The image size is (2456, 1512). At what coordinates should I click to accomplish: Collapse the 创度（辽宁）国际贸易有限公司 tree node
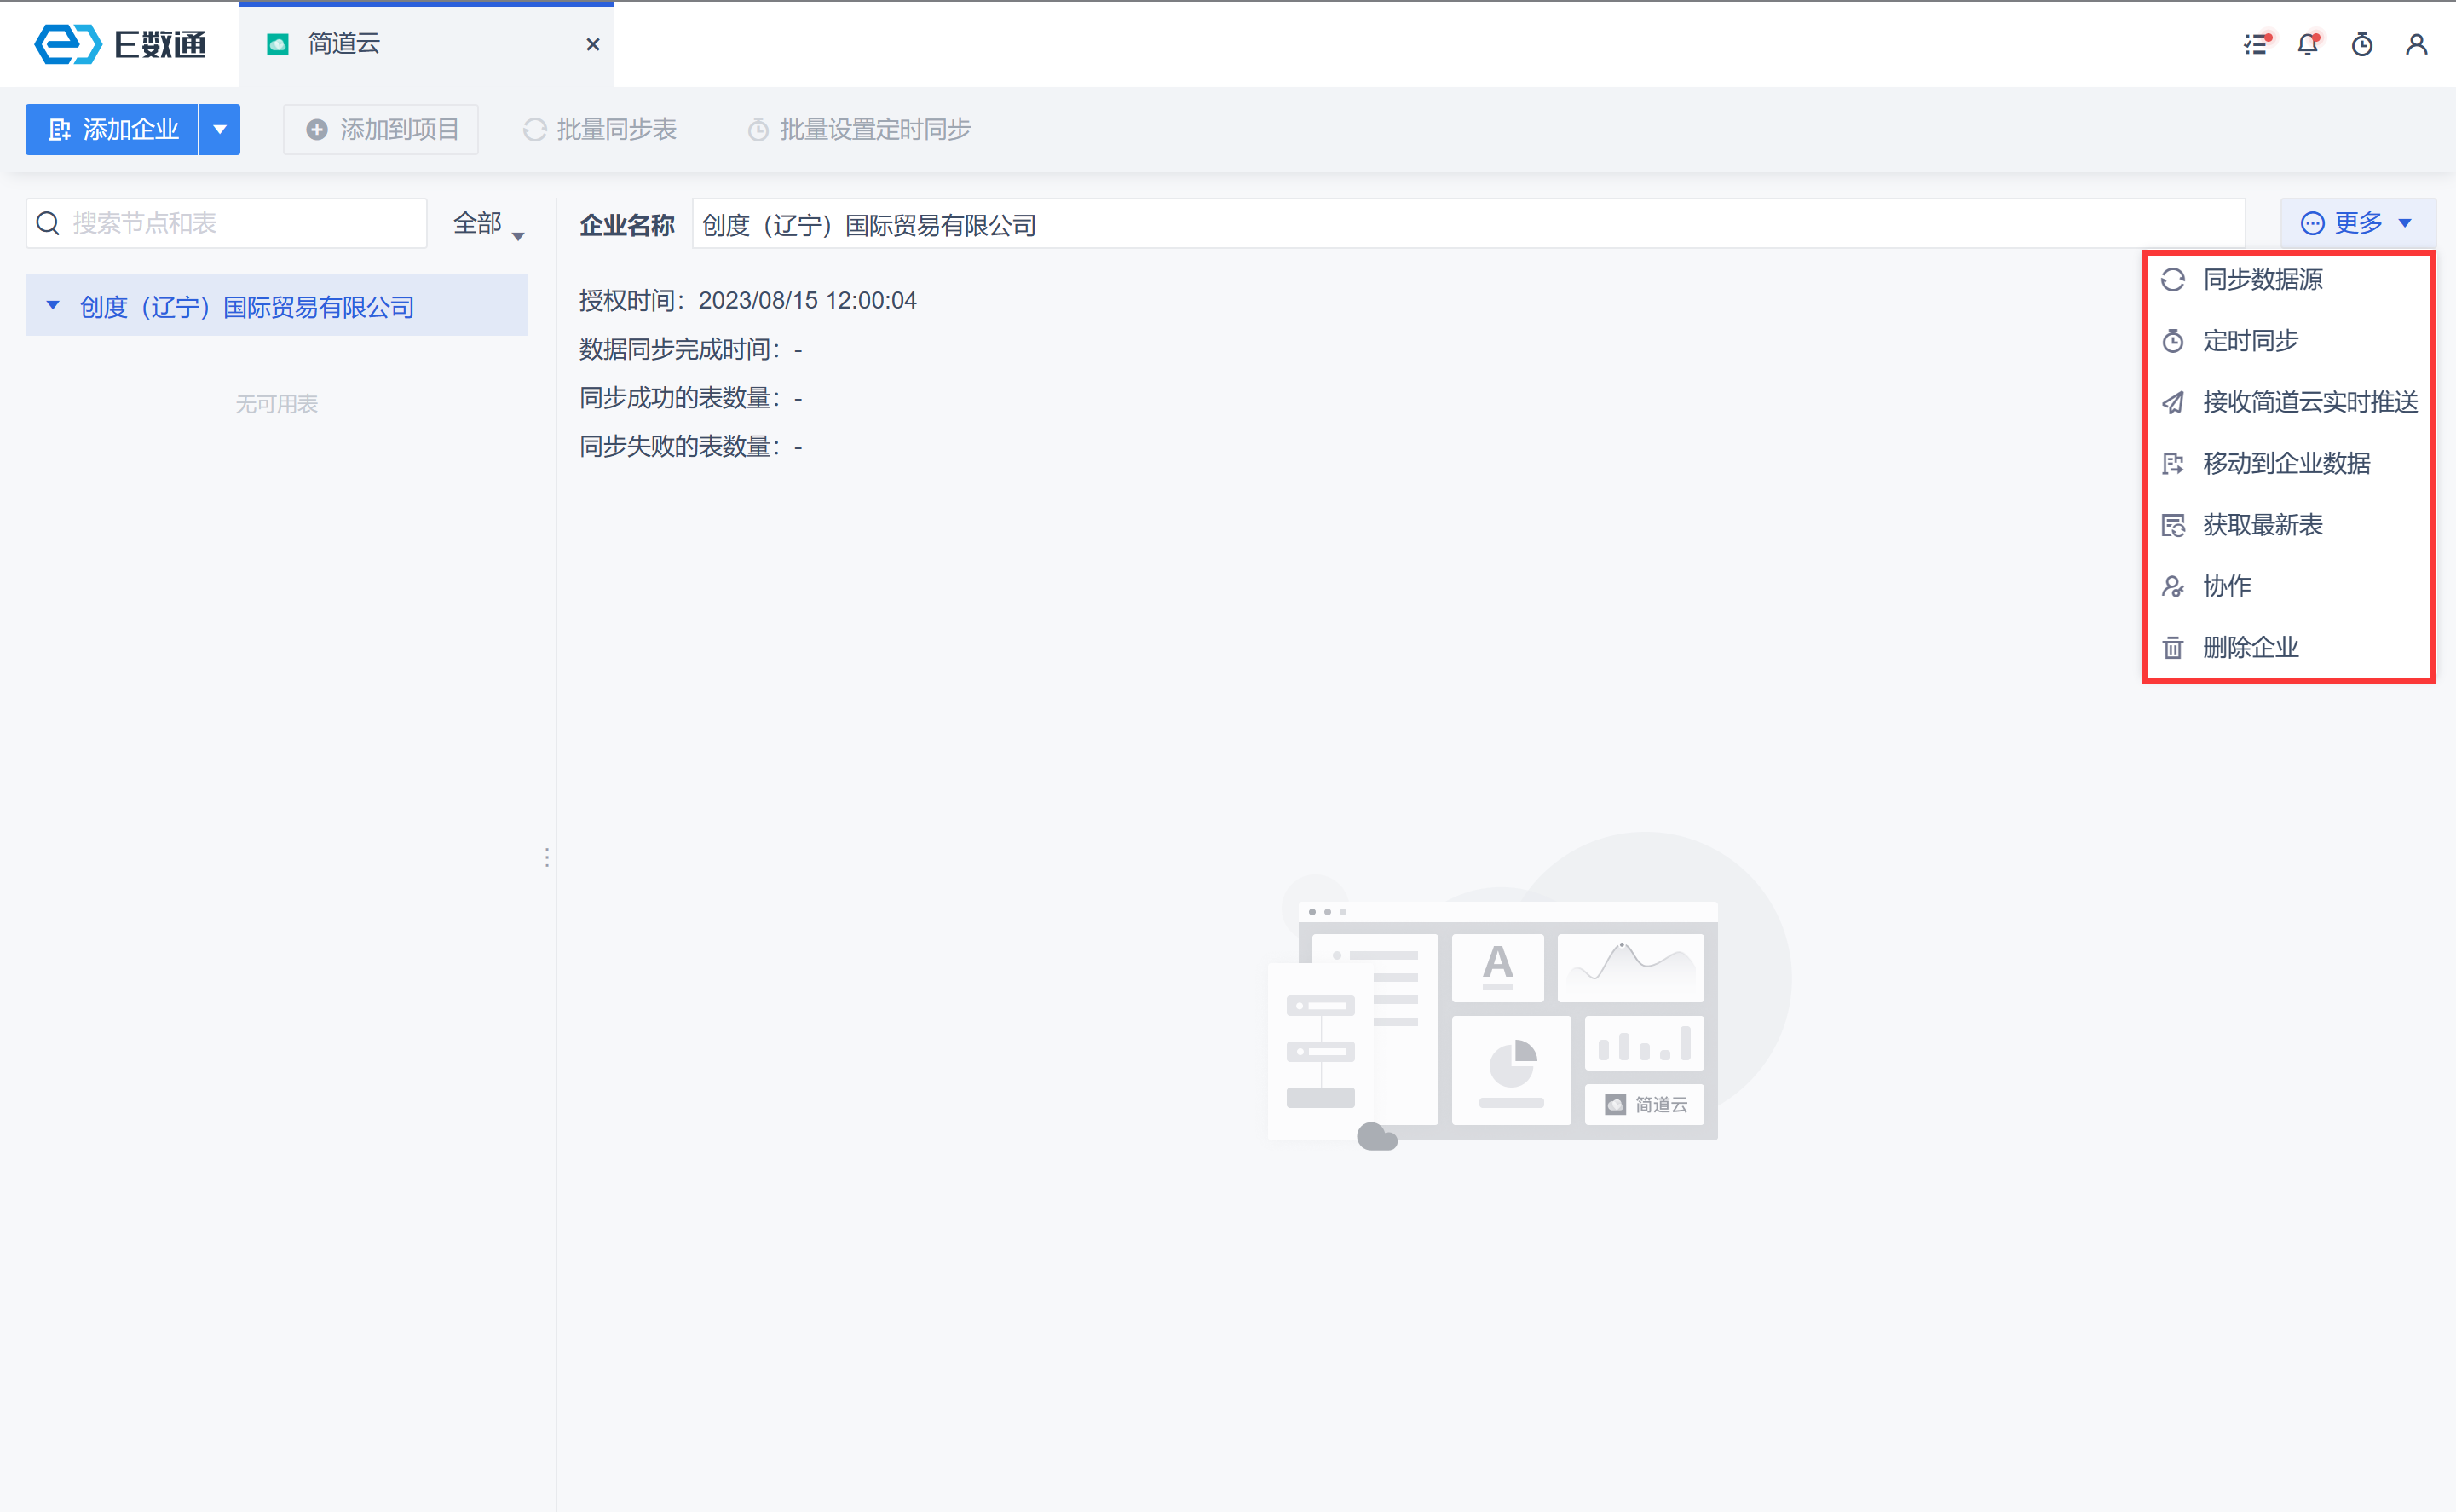coord(53,306)
